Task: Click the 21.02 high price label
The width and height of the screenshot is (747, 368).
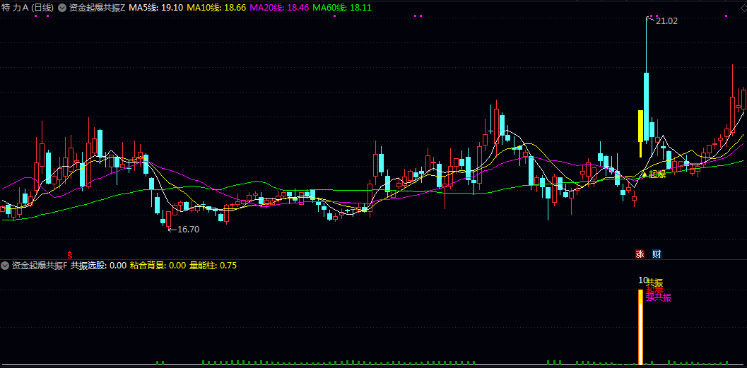Action: 666,21
